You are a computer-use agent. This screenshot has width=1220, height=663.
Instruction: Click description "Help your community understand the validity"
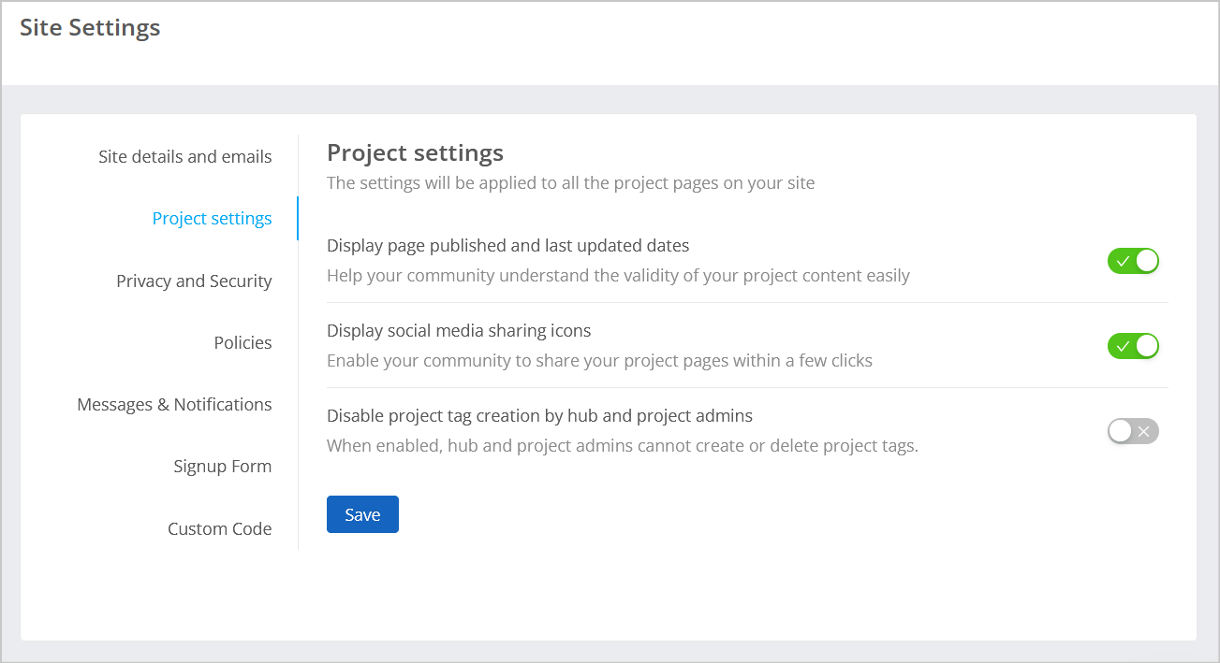[618, 276]
